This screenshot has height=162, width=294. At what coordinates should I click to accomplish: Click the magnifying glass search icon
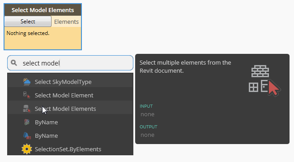14,63
